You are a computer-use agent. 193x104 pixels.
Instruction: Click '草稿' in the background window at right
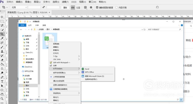pyautogui.click(x=188, y=40)
